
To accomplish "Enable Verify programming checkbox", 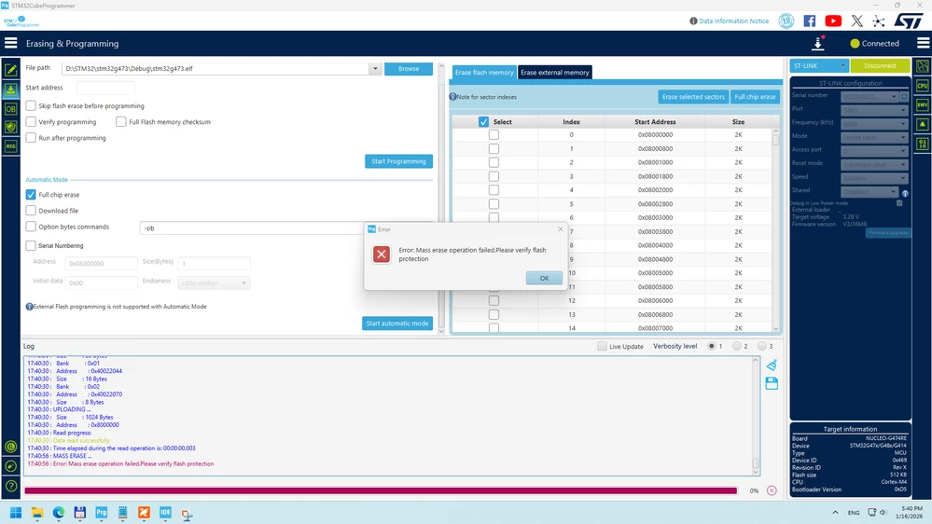I will pos(31,122).
